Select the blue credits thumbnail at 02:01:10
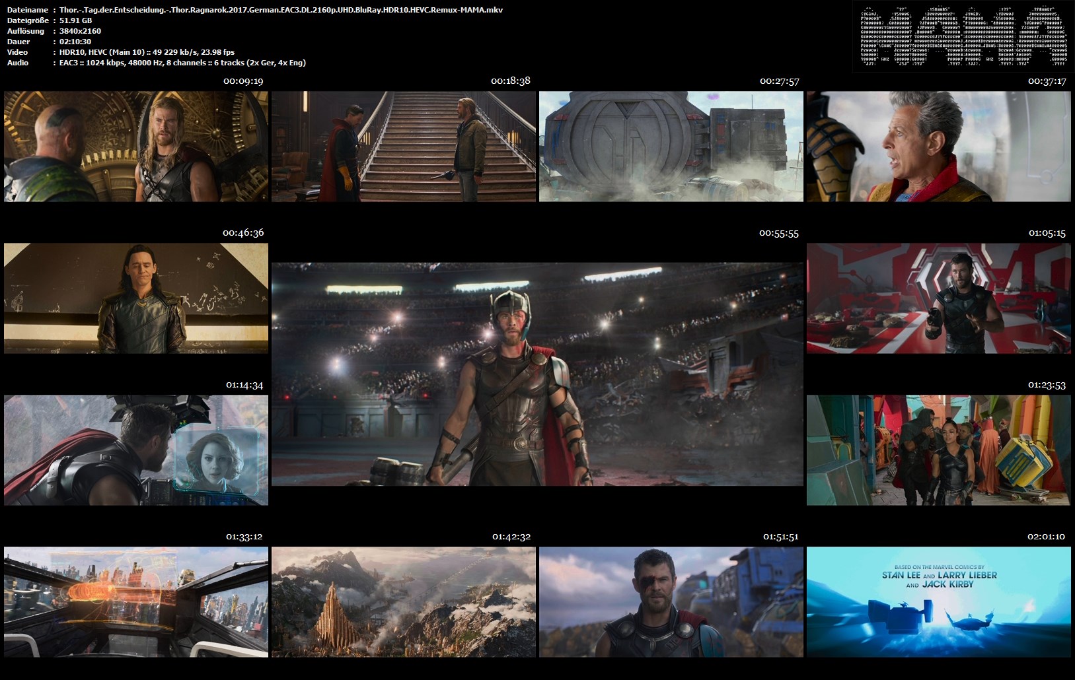 click(x=939, y=602)
